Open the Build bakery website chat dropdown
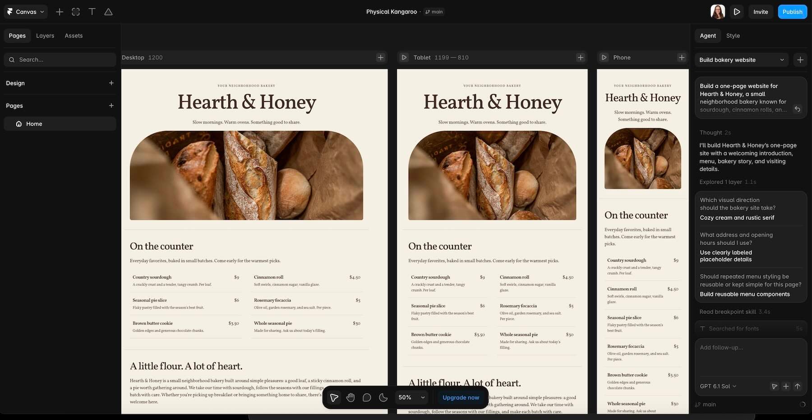Image resolution: width=812 pixels, height=420 pixels. (742, 60)
